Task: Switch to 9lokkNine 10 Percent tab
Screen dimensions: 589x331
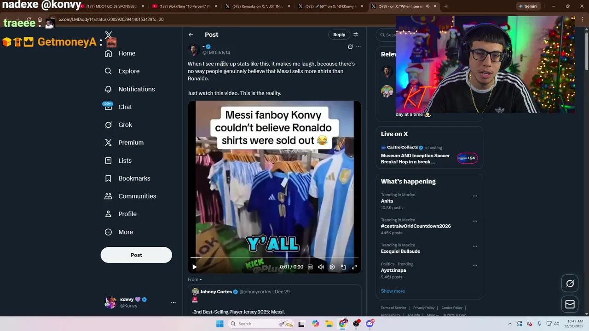Action: (185, 6)
